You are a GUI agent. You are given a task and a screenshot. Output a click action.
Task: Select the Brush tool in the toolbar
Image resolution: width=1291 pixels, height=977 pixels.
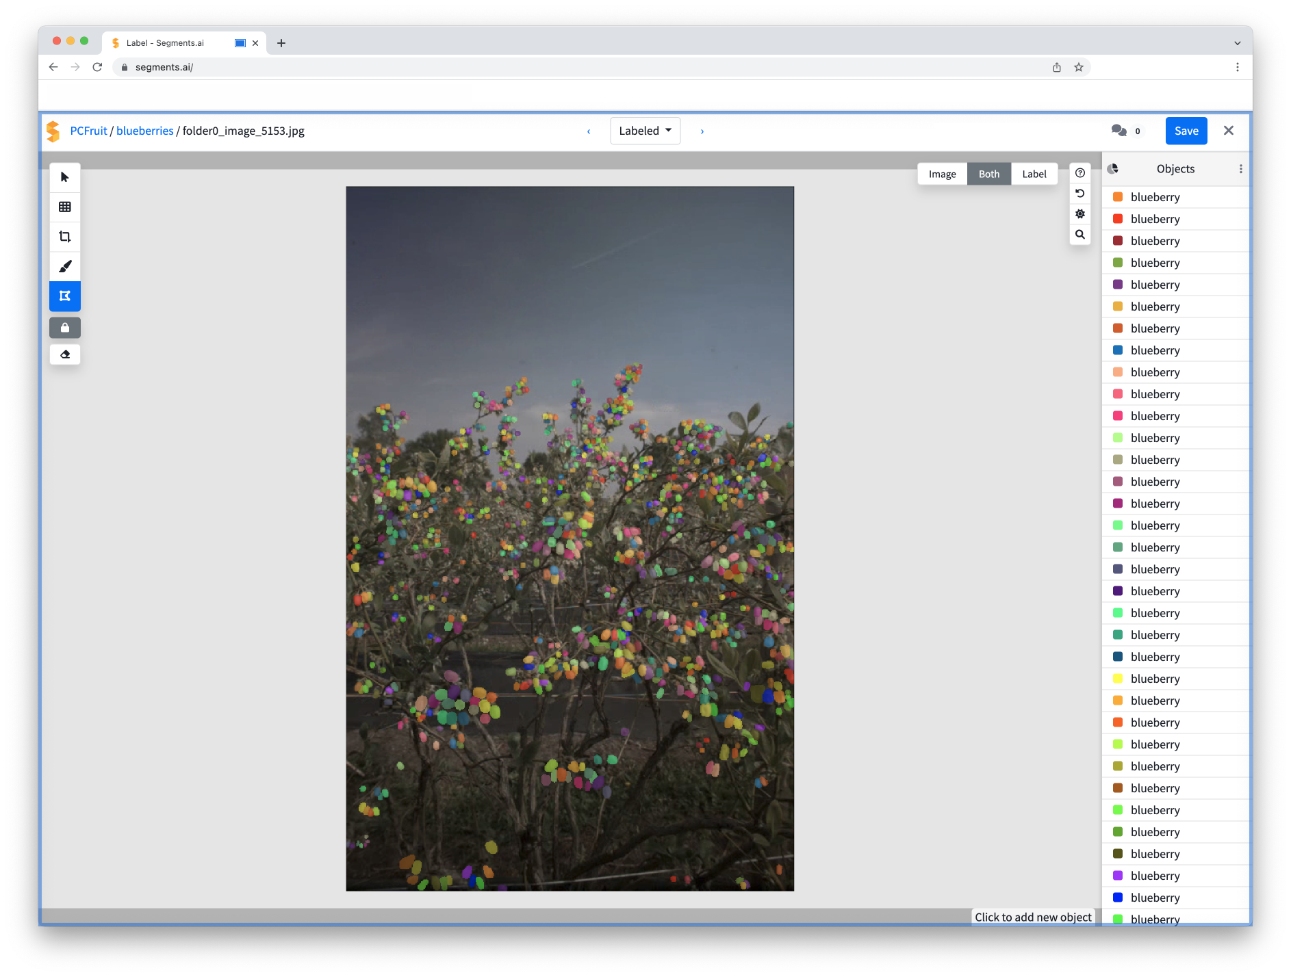[x=65, y=266]
